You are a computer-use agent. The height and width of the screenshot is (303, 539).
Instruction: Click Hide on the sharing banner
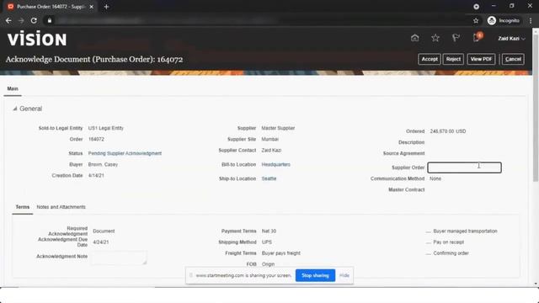pos(344,275)
